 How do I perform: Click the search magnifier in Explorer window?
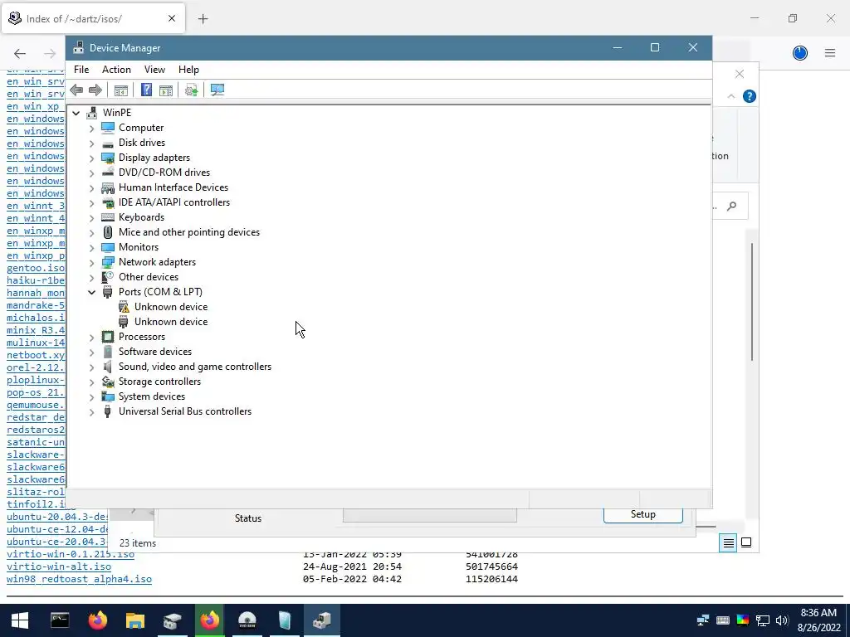pos(732,206)
